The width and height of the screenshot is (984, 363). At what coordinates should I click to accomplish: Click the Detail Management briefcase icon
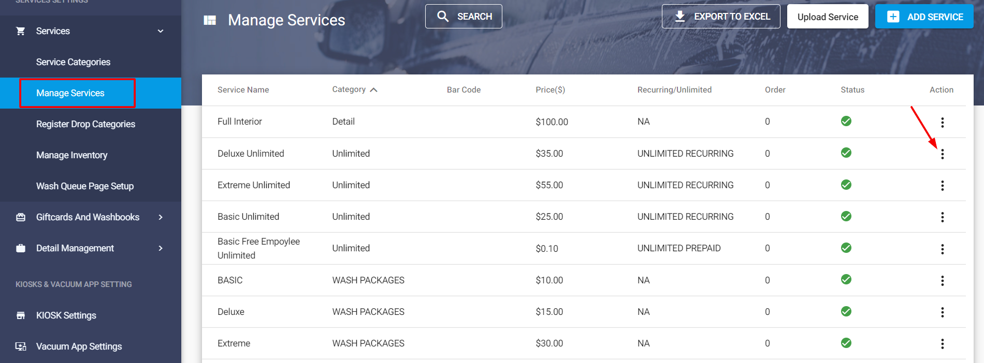point(21,248)
